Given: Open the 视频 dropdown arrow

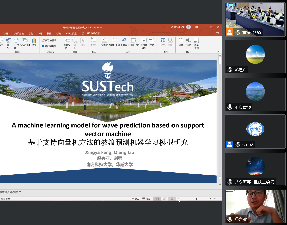Looking at the screenshot, I should [x=181, y=48].
